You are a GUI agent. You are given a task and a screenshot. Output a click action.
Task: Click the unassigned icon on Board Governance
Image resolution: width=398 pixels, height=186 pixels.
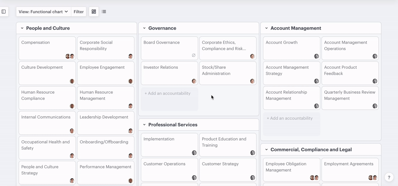pos(193,55)
